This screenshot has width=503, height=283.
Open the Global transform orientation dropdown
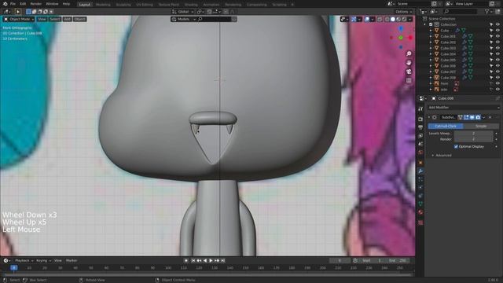183,12
